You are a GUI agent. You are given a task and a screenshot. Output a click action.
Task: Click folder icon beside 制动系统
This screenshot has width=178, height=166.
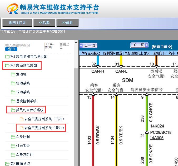click(x=13, y=83)
